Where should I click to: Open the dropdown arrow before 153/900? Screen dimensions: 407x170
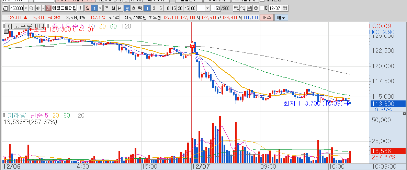tap(207, 8)
